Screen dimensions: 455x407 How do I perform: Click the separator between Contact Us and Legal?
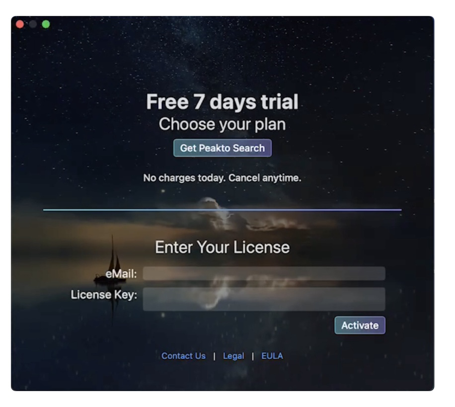[214, 356]
